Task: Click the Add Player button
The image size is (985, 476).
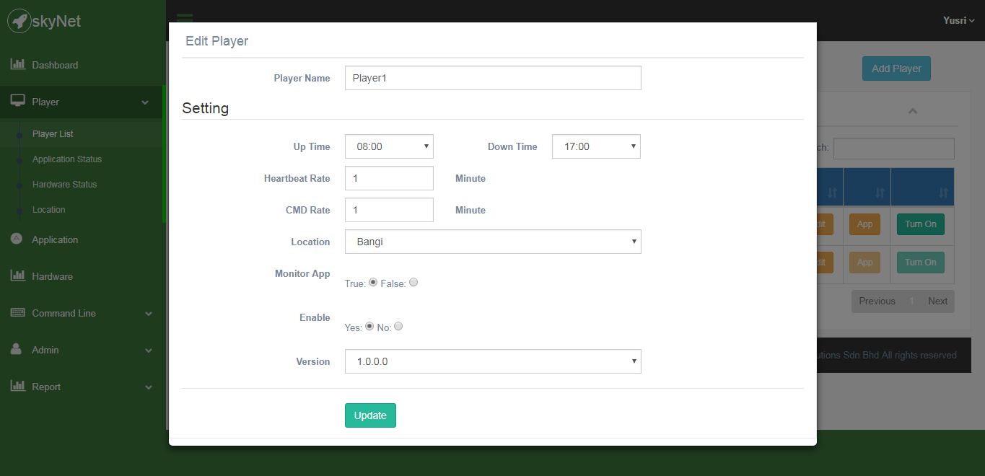Action: pos(896,69)
